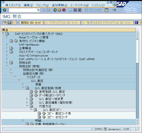This screenshot has width=142, height=133.
Task: Click the vertical scrollbar thumb
Action: point(137,51)
